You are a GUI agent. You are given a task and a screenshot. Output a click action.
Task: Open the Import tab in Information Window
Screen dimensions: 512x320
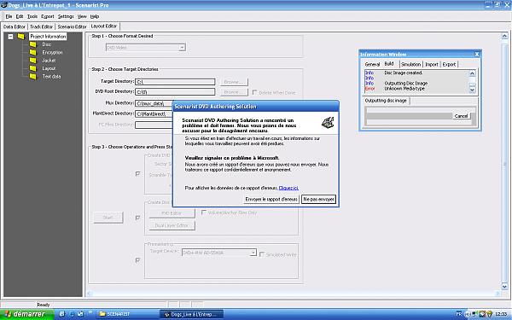pyautogui.click(x=432, y=64)
